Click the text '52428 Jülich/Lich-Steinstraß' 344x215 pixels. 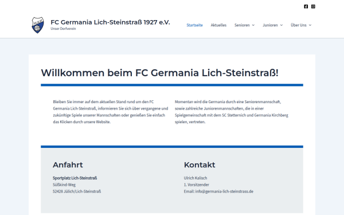tap(77, 191)
